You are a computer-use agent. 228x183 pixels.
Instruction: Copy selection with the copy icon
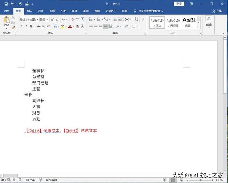13,23
